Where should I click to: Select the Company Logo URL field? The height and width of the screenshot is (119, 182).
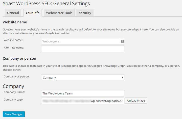click(x=83, y=101)
